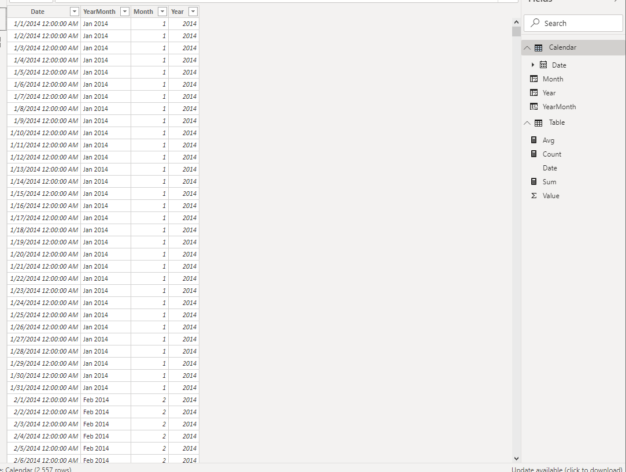
Task: Click the Year calculated column icon
Action: [534, 92]
